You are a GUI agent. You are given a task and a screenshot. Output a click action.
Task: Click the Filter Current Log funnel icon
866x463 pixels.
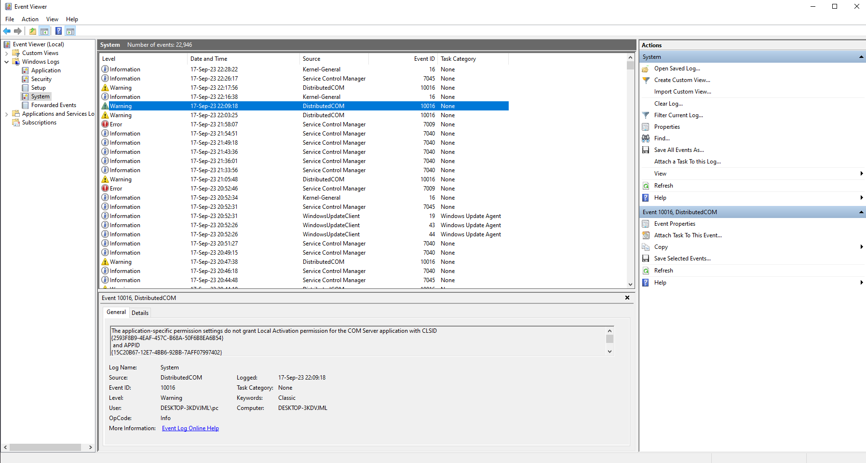click(x=646, y=115)
